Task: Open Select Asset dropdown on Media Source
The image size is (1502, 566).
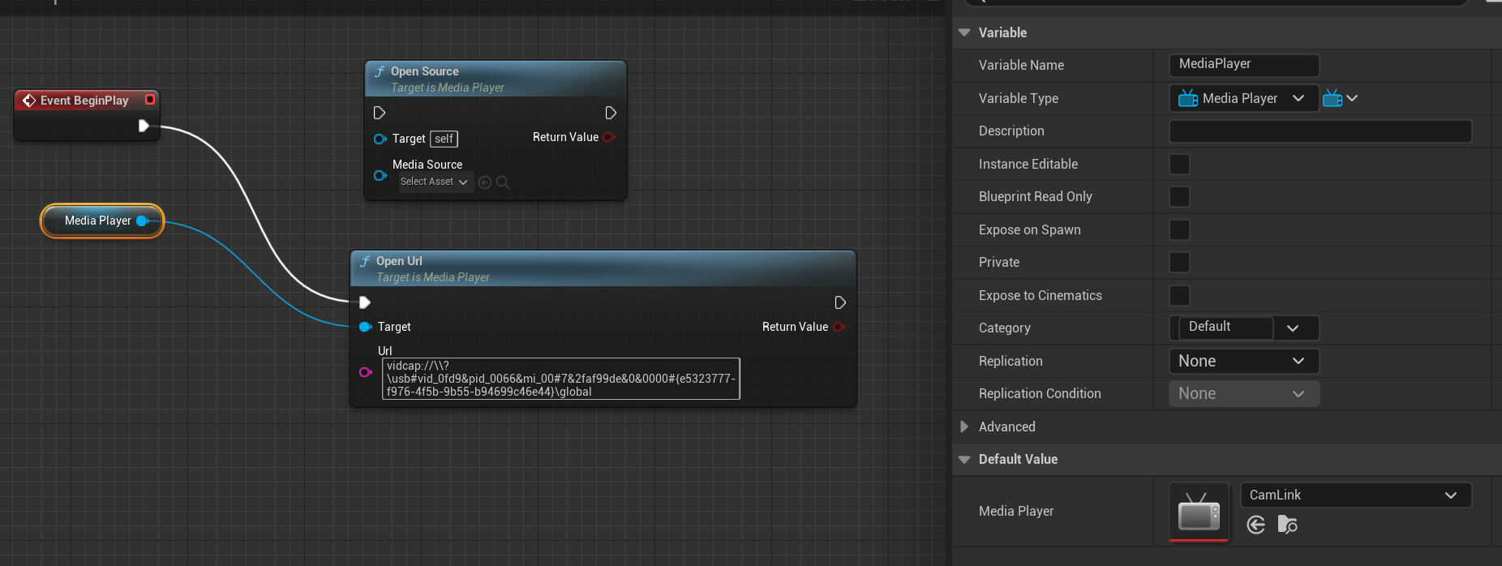Action: click(x=434, y=182)
